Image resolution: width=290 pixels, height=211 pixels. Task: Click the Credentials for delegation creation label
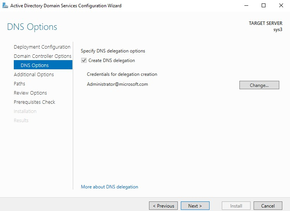pyautogui.click(x=122, y=74)
